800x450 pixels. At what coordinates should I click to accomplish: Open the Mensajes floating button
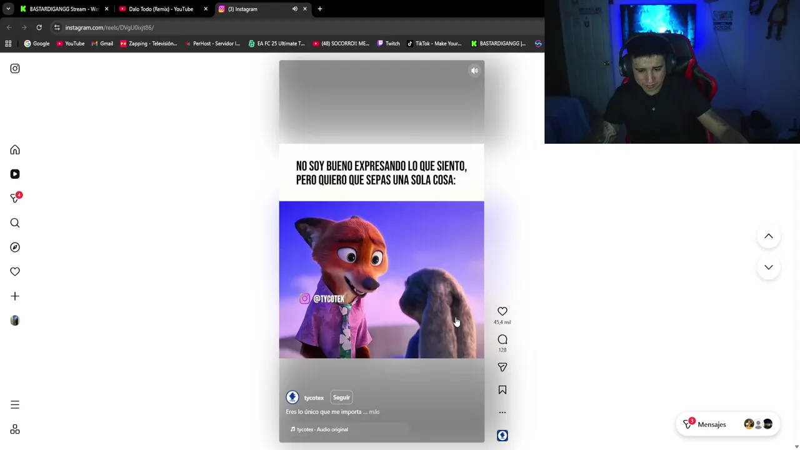coord(728,424)
